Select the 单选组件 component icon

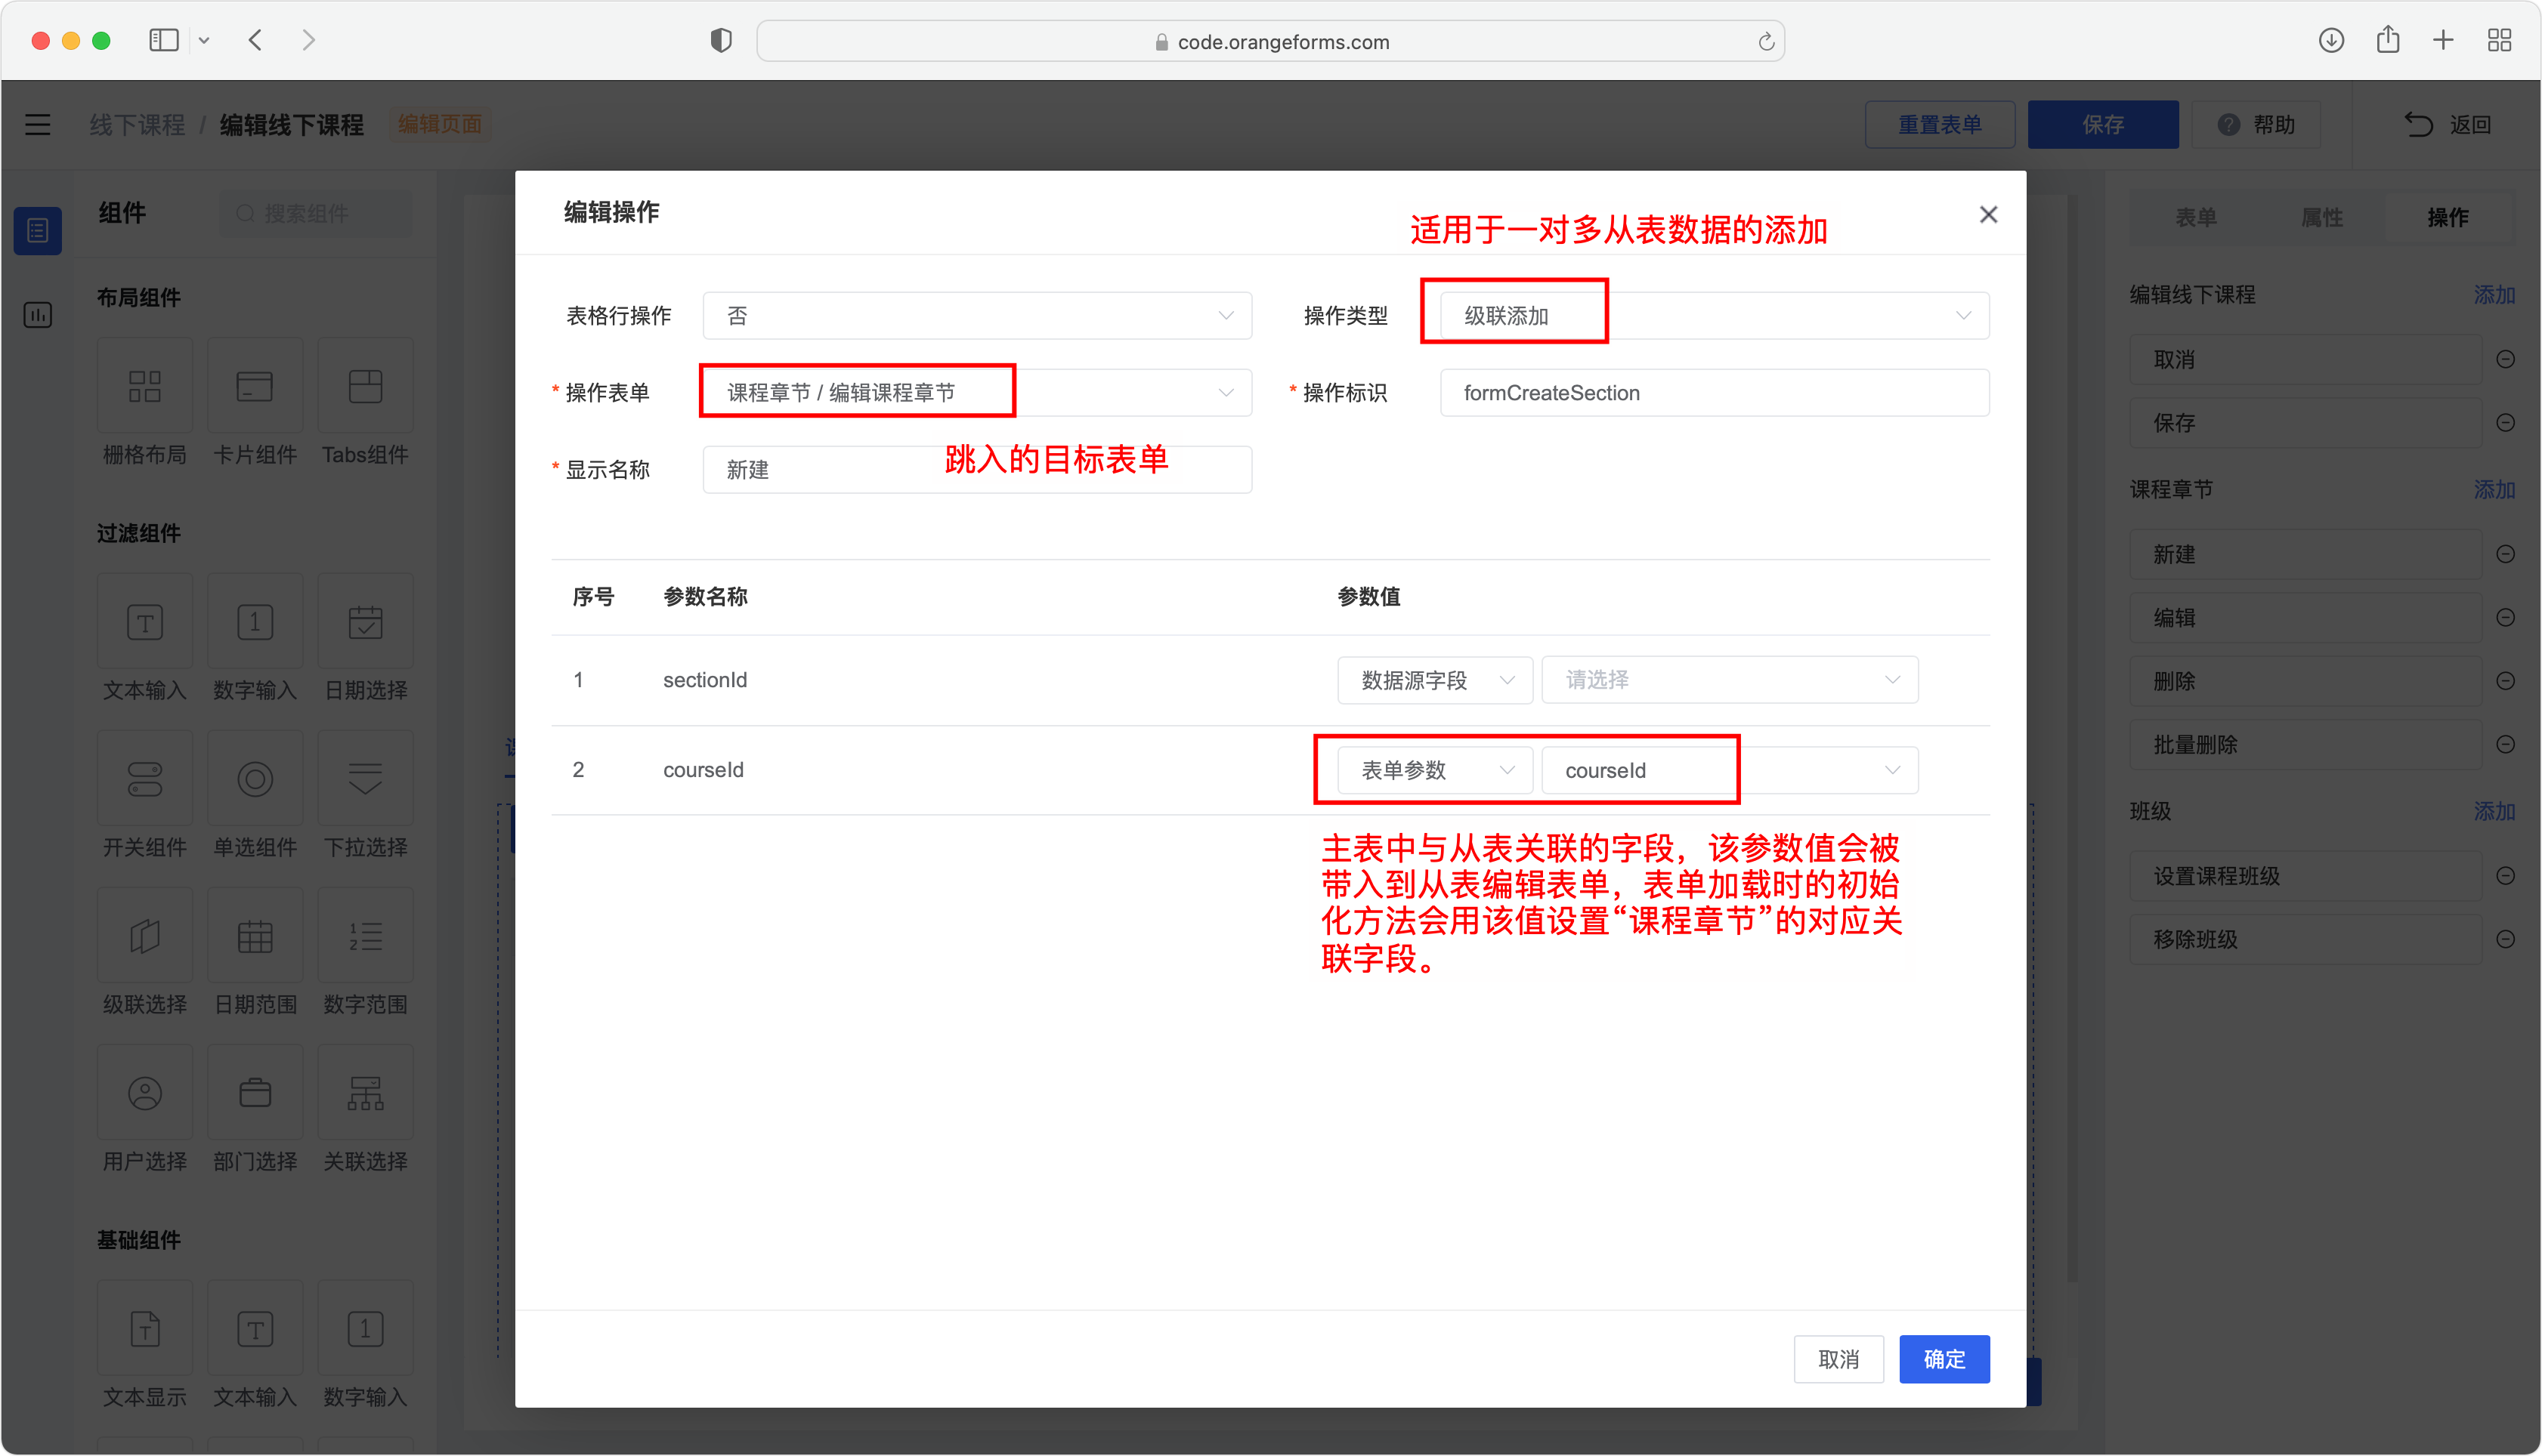(x=254, y=778)
